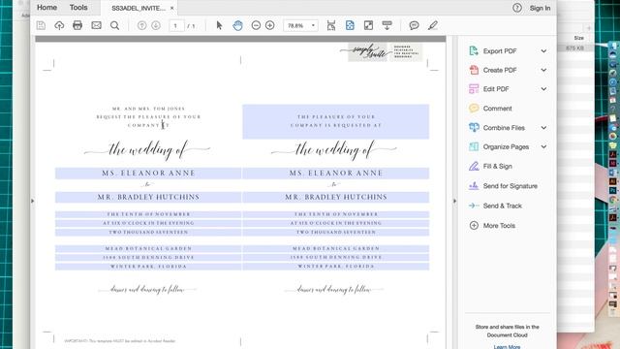Click the fit one full page icon
Viewport: 620px width, 349px height.
point(350,26)
